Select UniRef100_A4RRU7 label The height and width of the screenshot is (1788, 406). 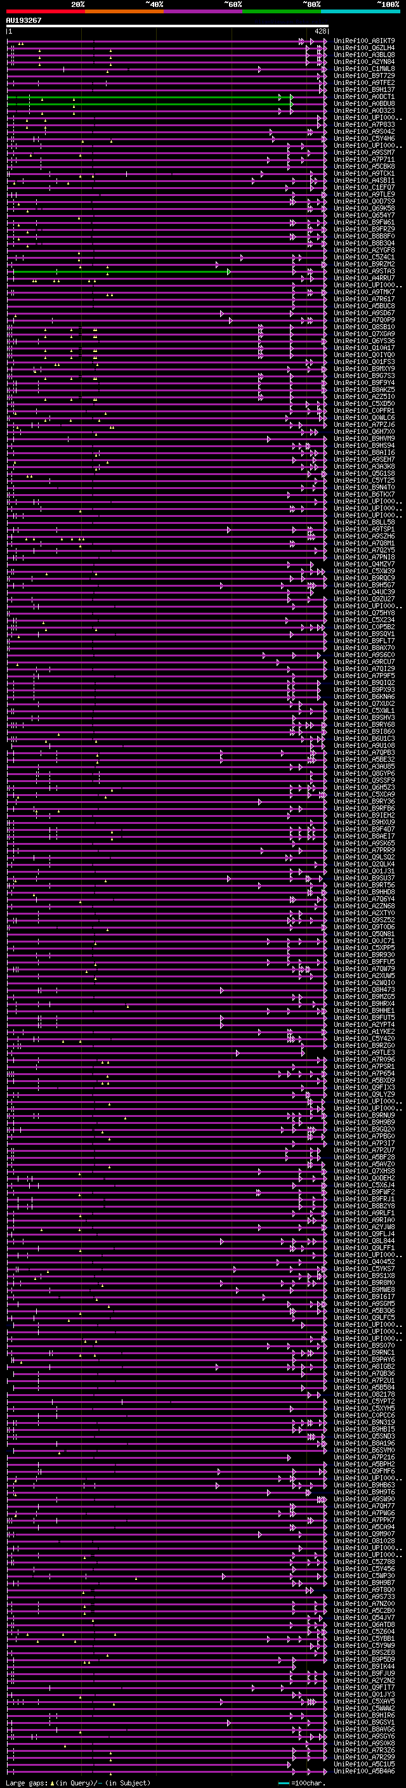click(364, 278)
